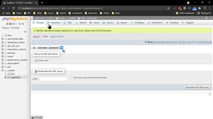This screenshot has height=119, width=213.
Task: Sort by password column header
Action: click(x=54, y=48)
